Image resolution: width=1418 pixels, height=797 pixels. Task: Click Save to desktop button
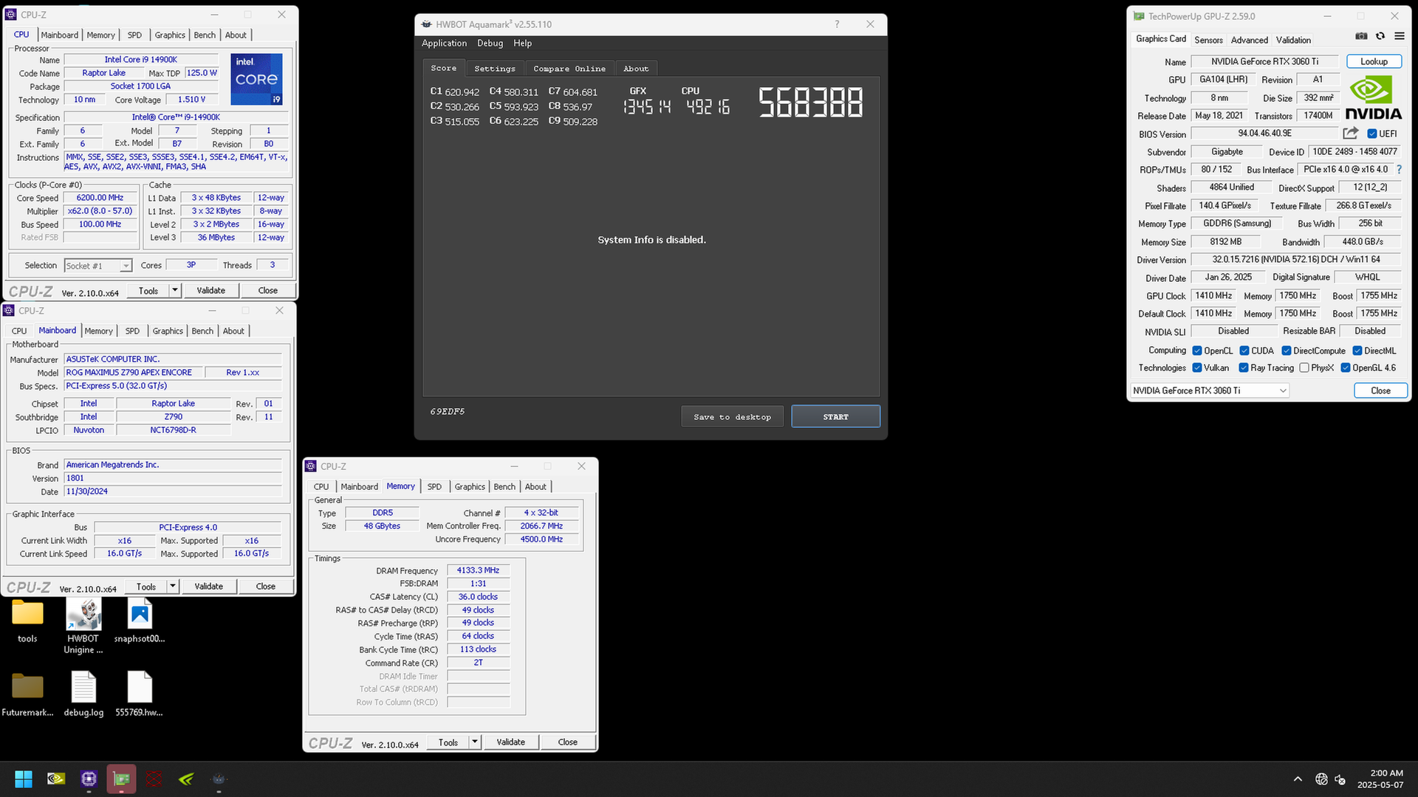click(x=732, y=417)
